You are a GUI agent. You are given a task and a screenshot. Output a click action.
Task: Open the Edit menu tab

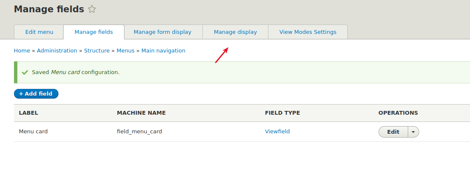point(39,32)
